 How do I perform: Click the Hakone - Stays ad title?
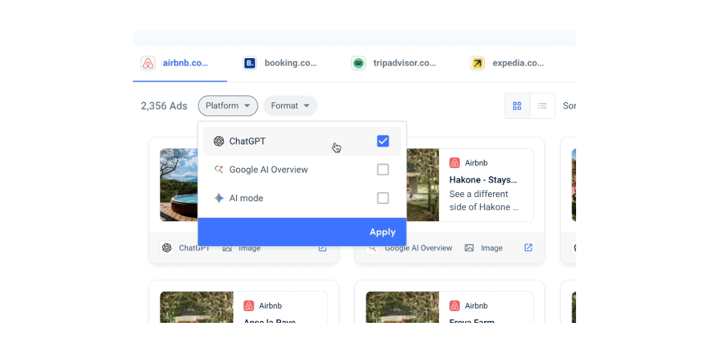tap(483, 180)
